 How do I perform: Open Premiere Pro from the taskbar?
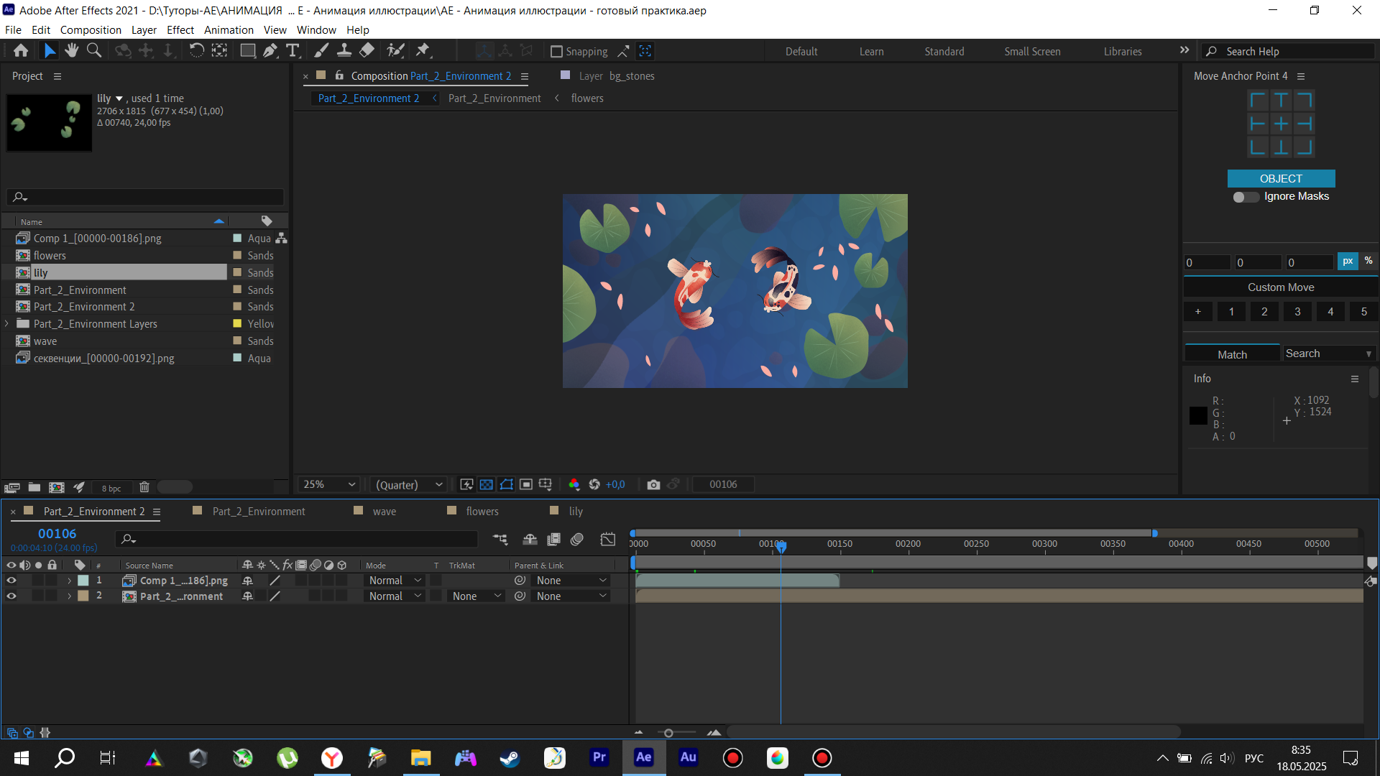599,757
